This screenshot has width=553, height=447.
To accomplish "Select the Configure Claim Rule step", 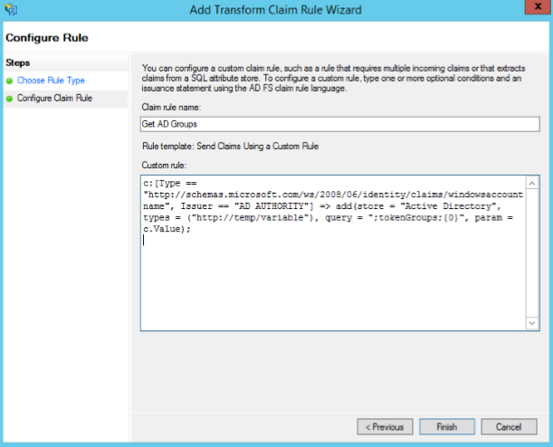I will click(x=54, y=98).
